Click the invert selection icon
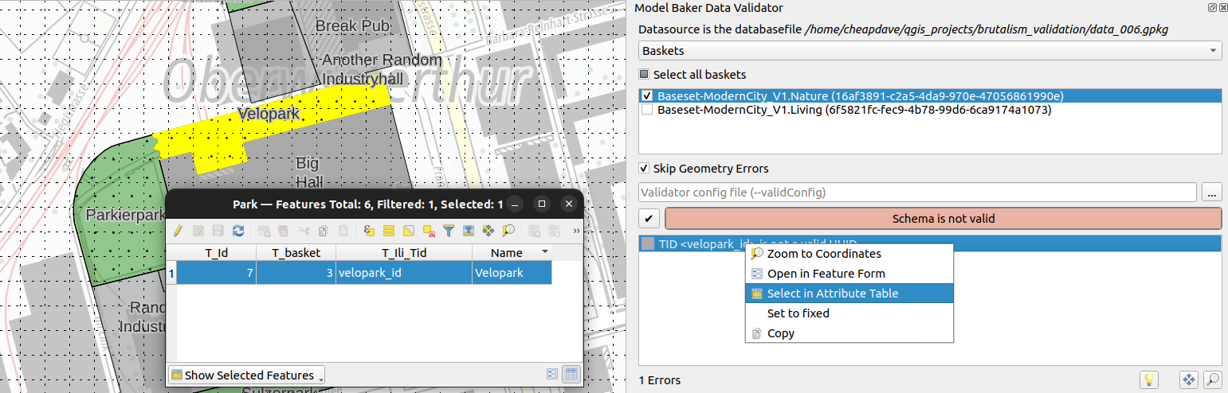The image size is (1228, 393). 409,231
